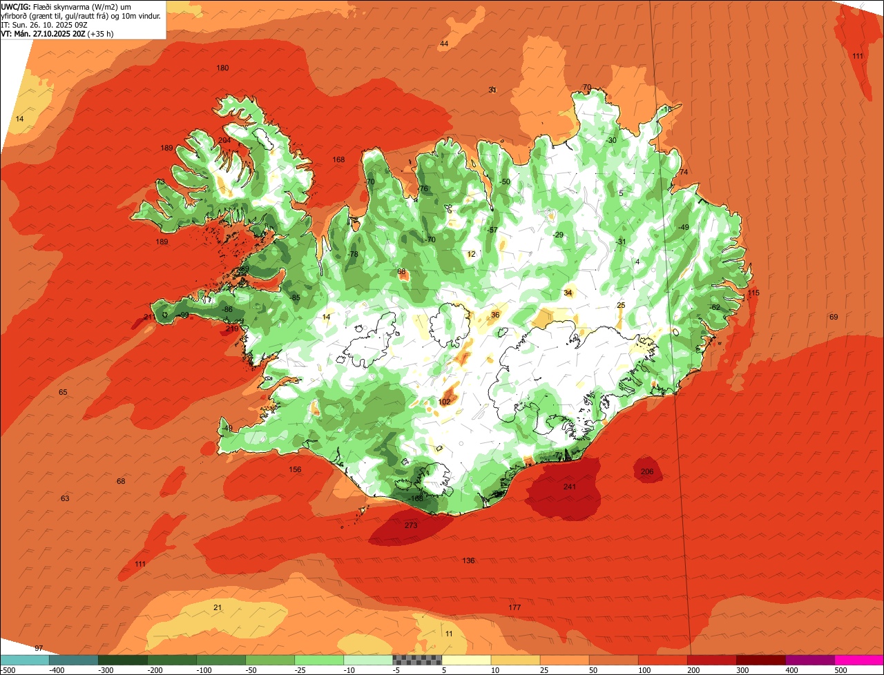This screenshot has width=884, height=675.
Task: Click the flux value -86 on Snæfellsnes peninsula
Action: pyautogui.click(x=227, y=309)
